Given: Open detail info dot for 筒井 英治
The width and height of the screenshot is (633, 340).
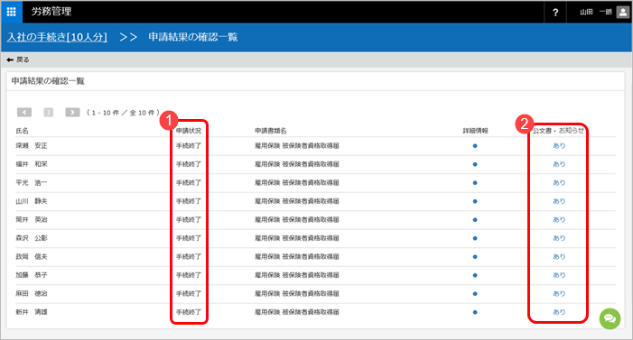Looking at the screenshot, I should tap(475, 220).
